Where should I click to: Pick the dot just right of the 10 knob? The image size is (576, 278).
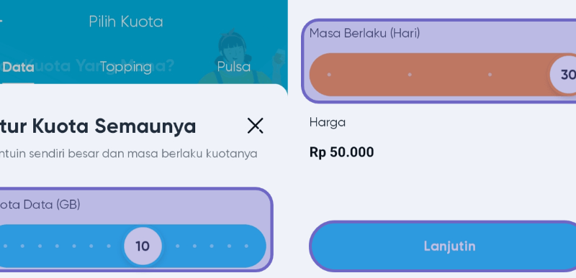(177, 246)
